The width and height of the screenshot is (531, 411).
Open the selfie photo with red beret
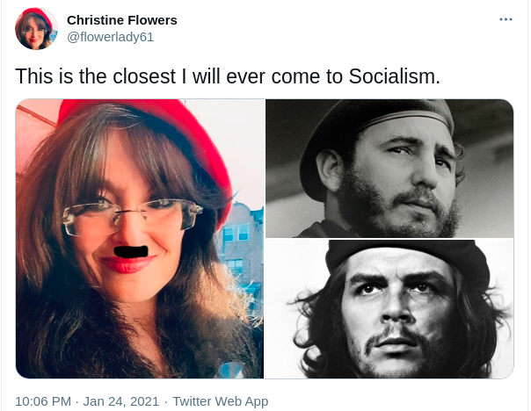point(140,239)
